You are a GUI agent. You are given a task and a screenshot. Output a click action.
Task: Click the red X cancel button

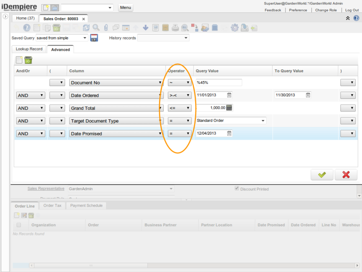click(346, 175)
